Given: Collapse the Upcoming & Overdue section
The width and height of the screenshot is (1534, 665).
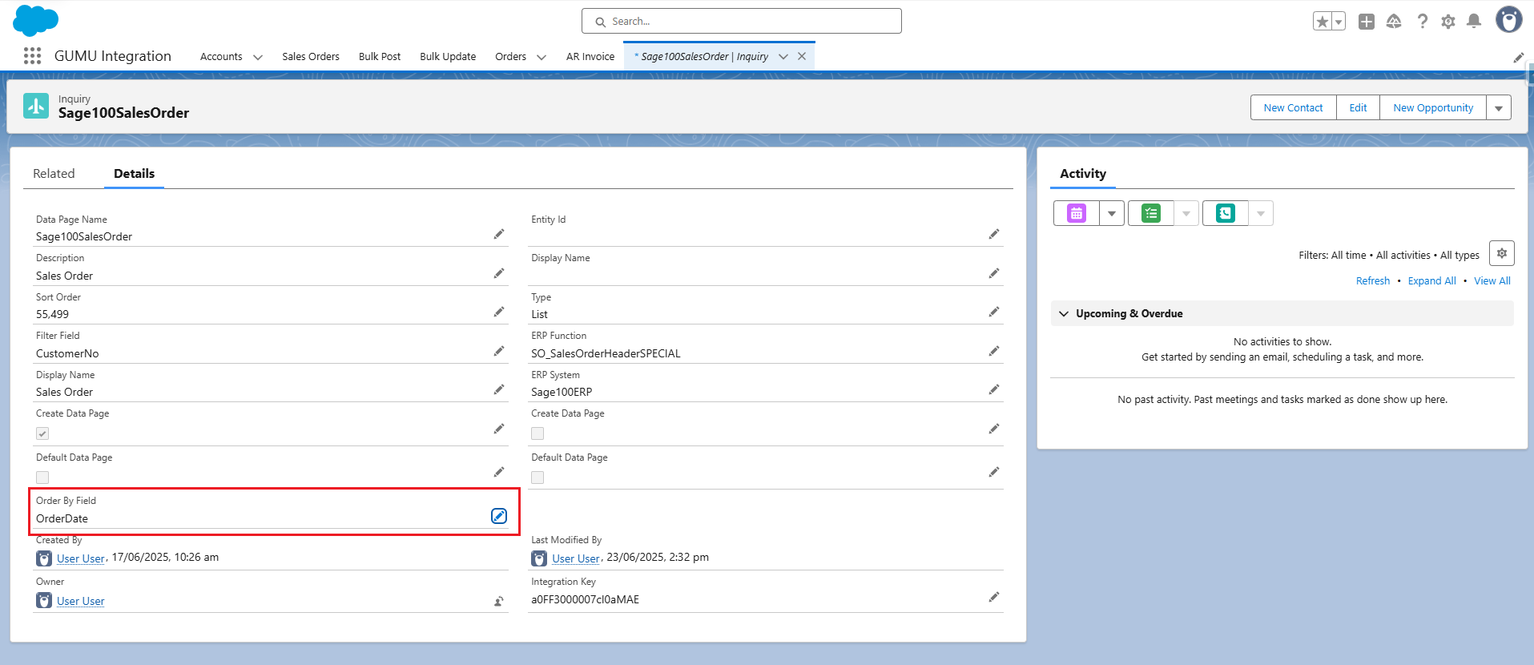Looking at the screenshot, I should pos(1064,313).
